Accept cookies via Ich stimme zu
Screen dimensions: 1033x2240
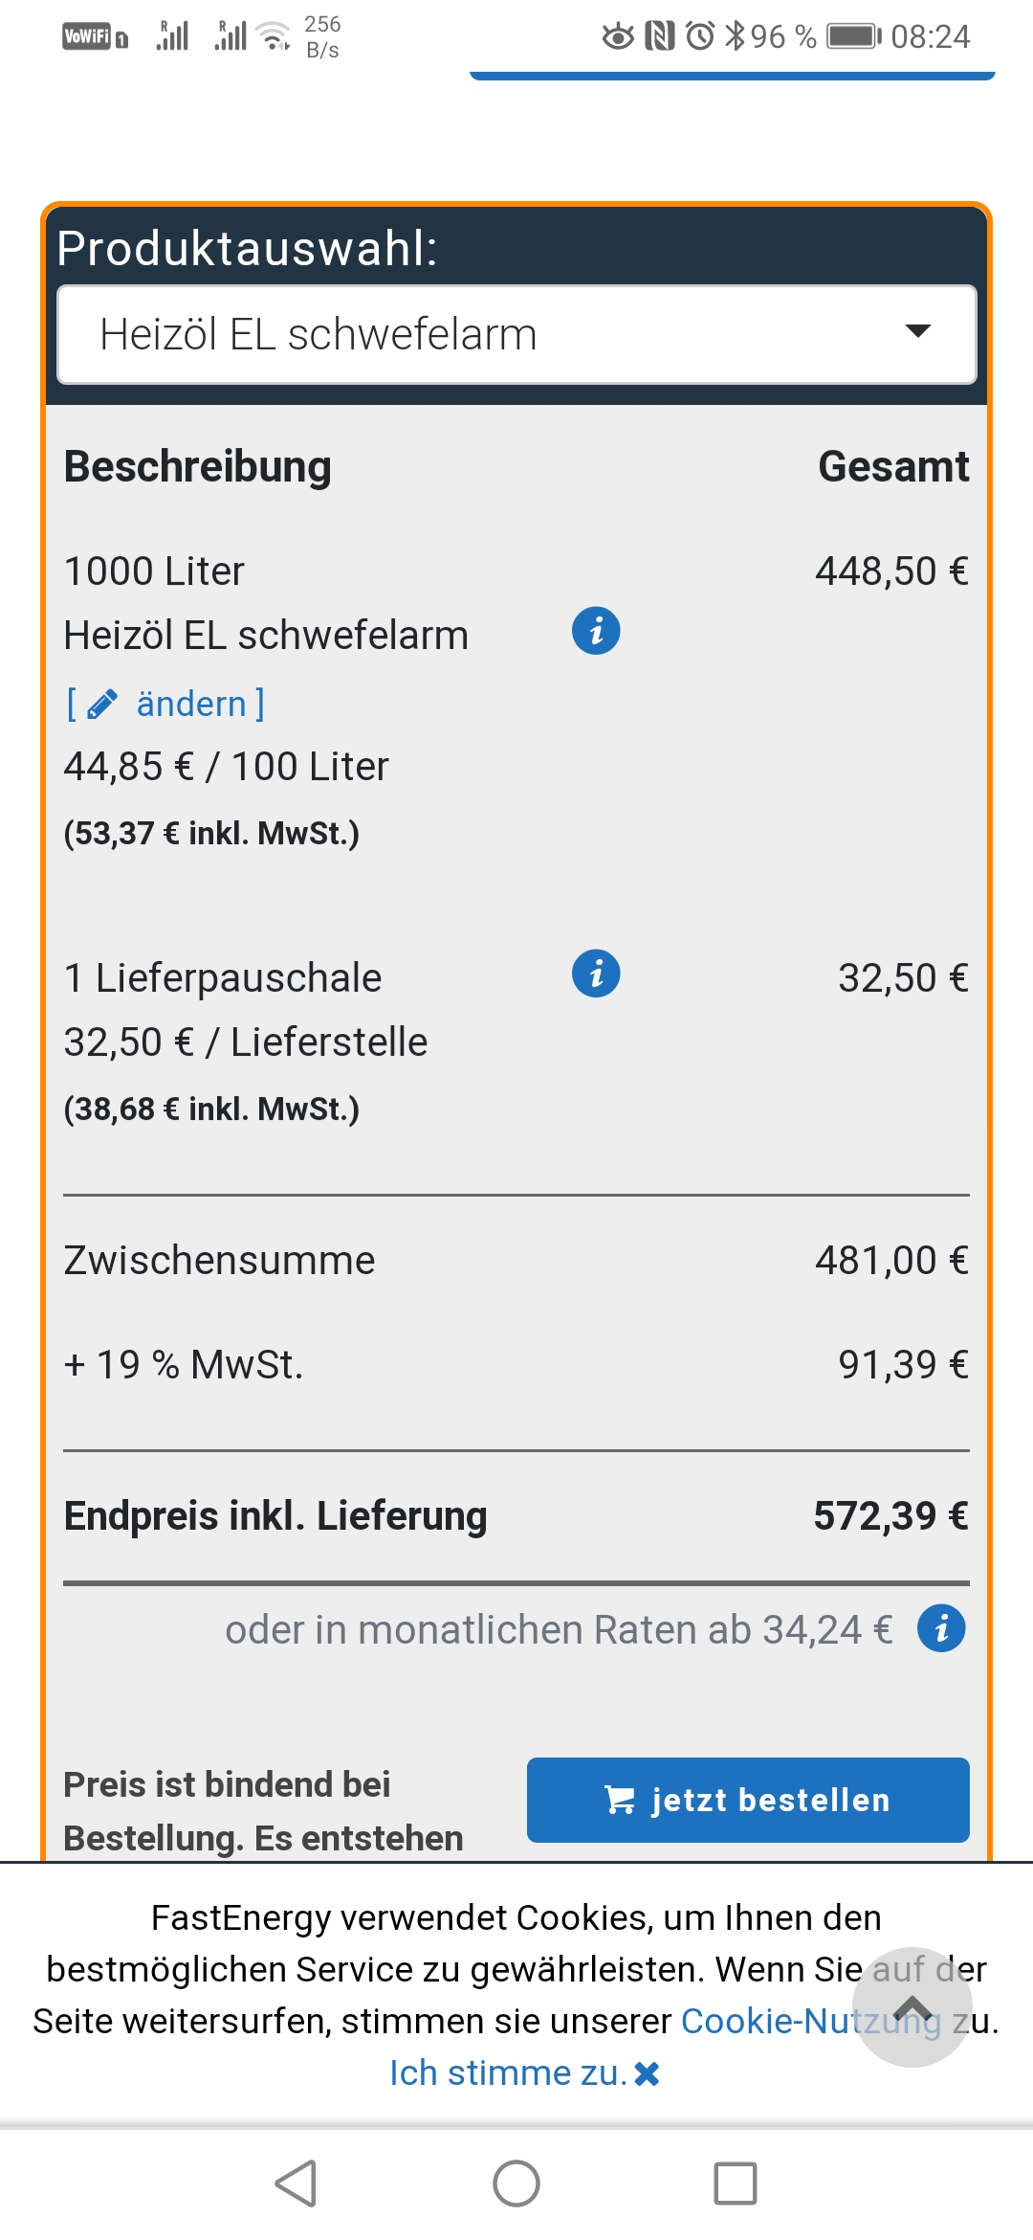point(508,2072)
